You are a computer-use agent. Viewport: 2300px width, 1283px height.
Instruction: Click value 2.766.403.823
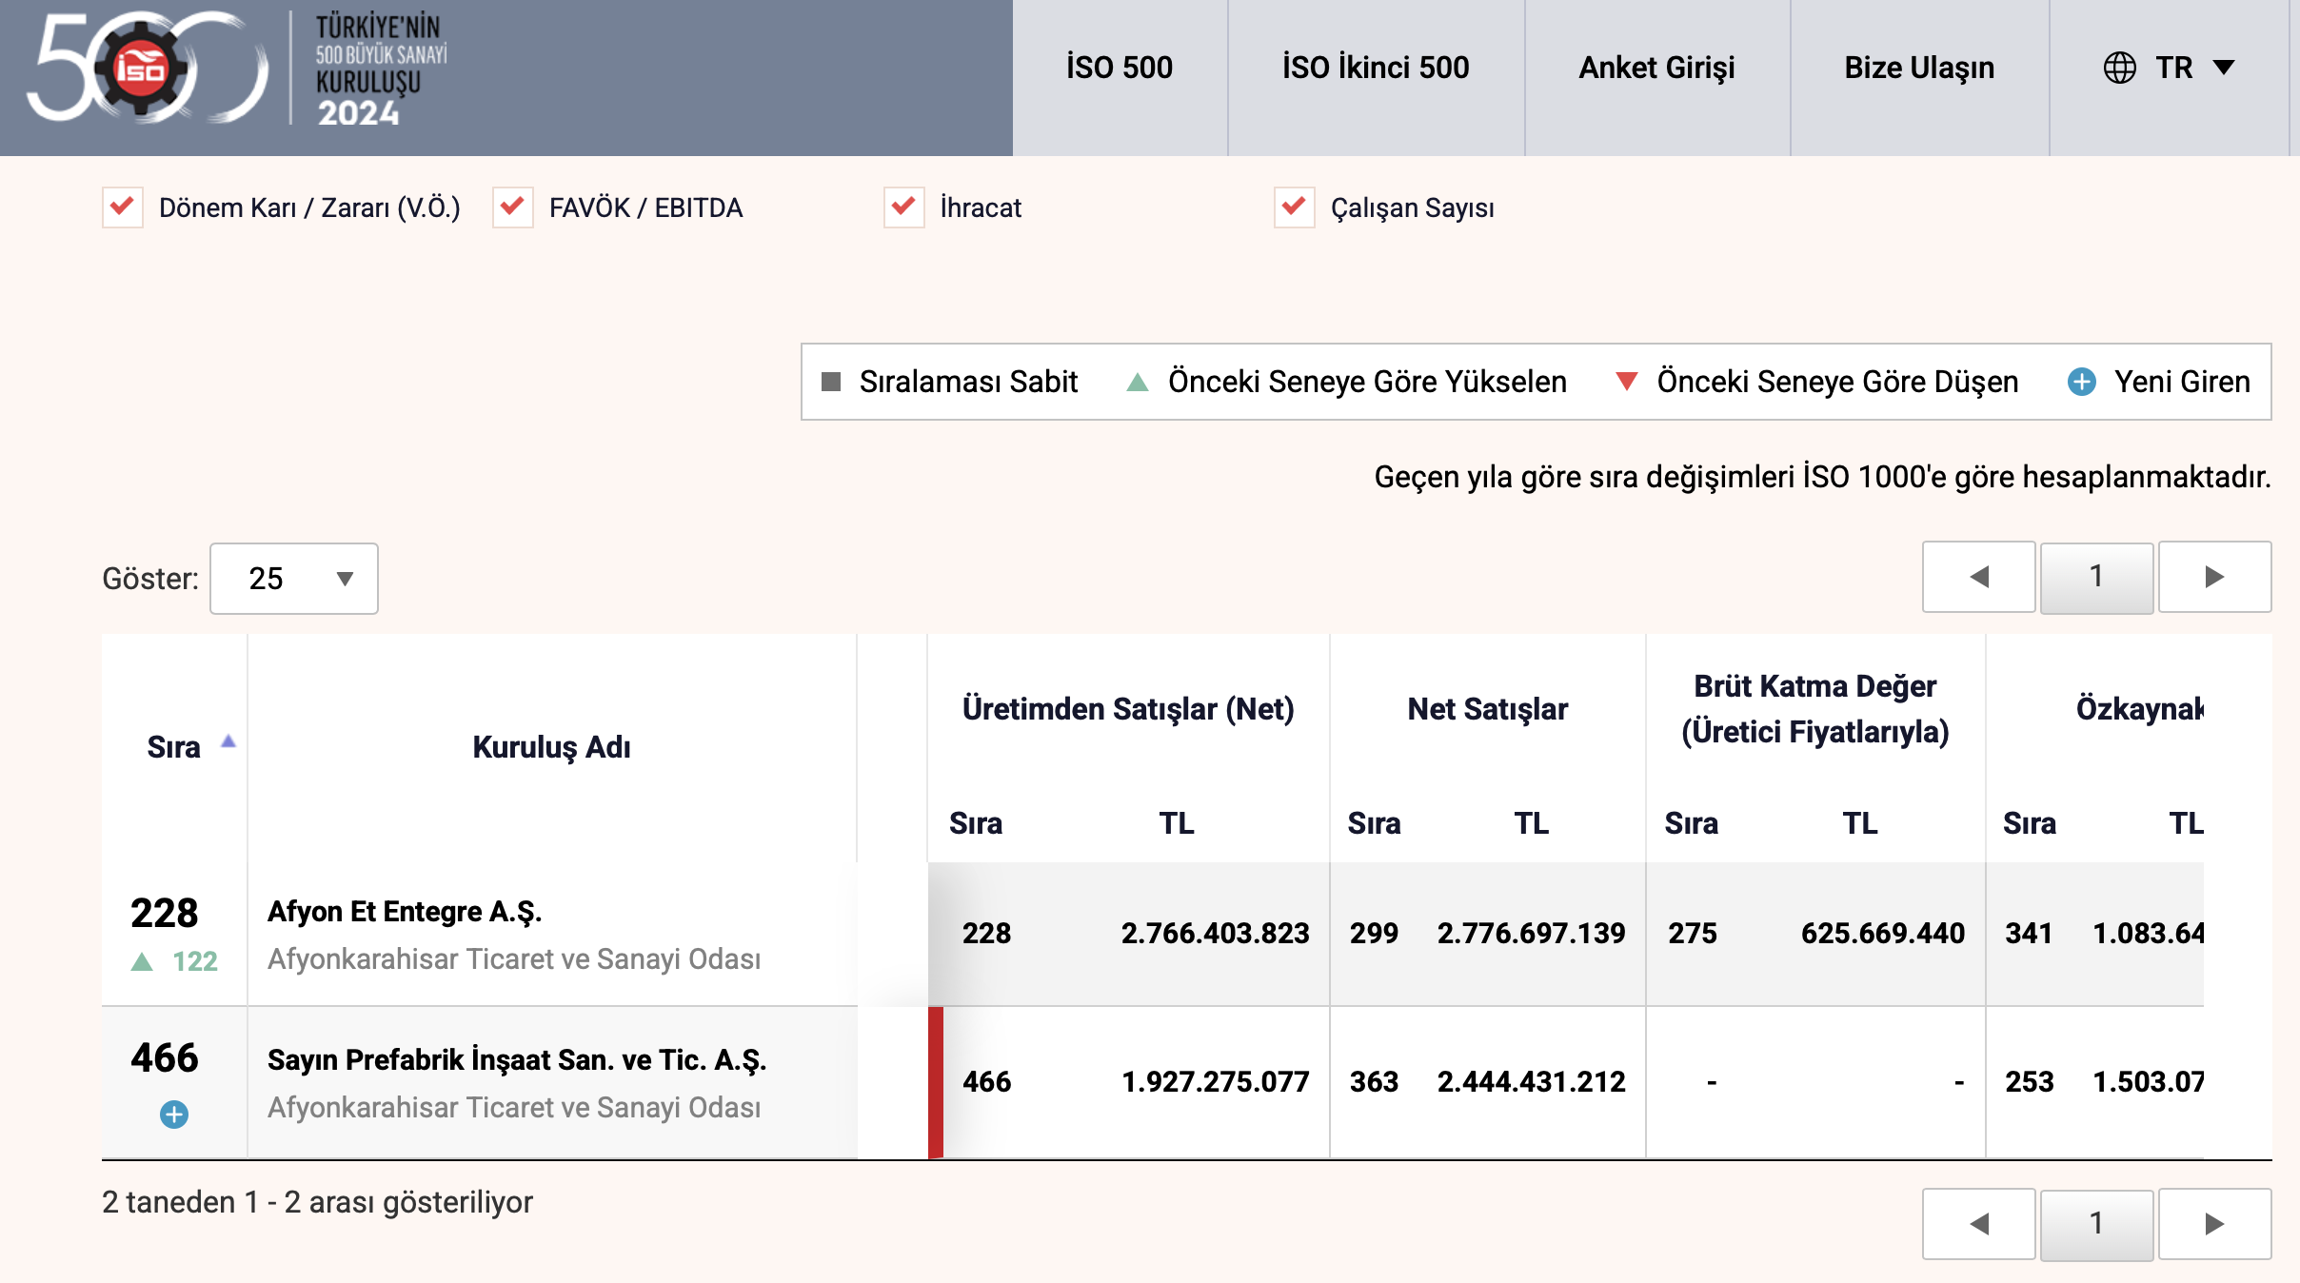tap(1216, 934)
